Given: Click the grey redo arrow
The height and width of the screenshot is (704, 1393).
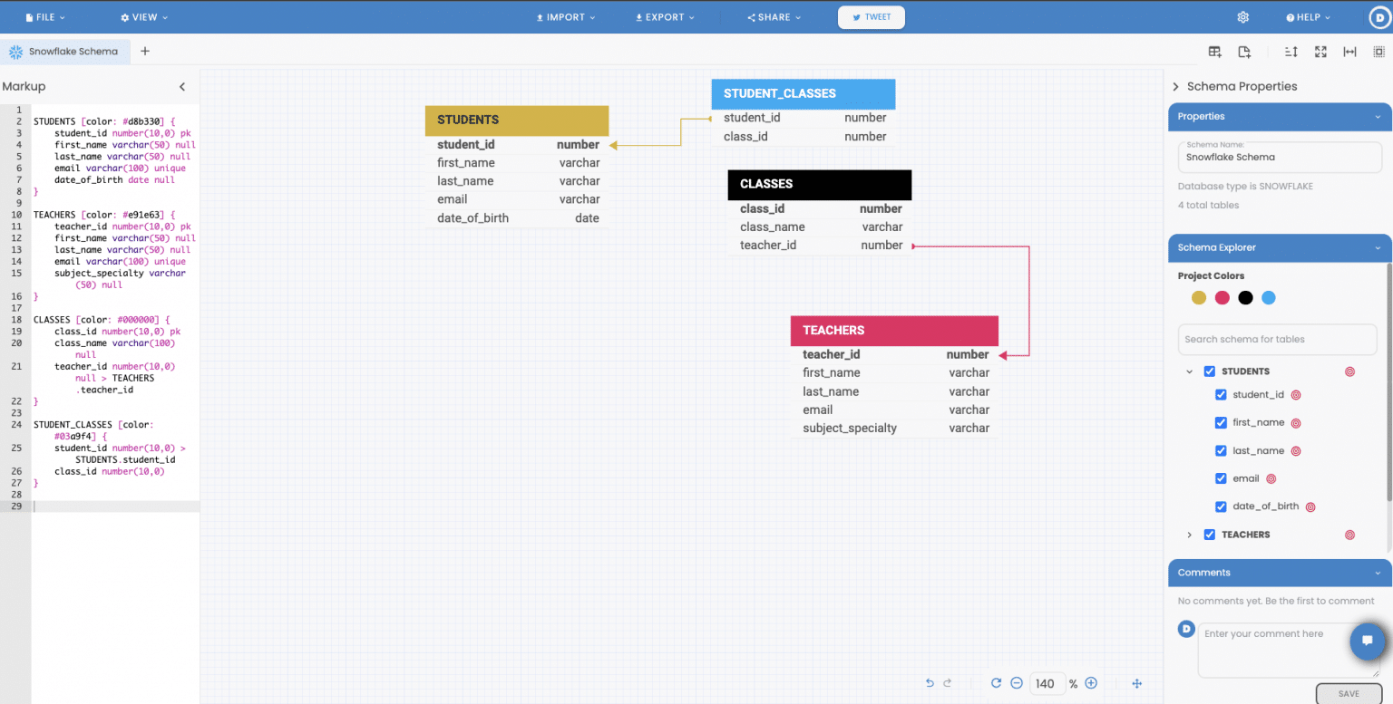Looking at the screenshot, I should [x=948, y=683].
